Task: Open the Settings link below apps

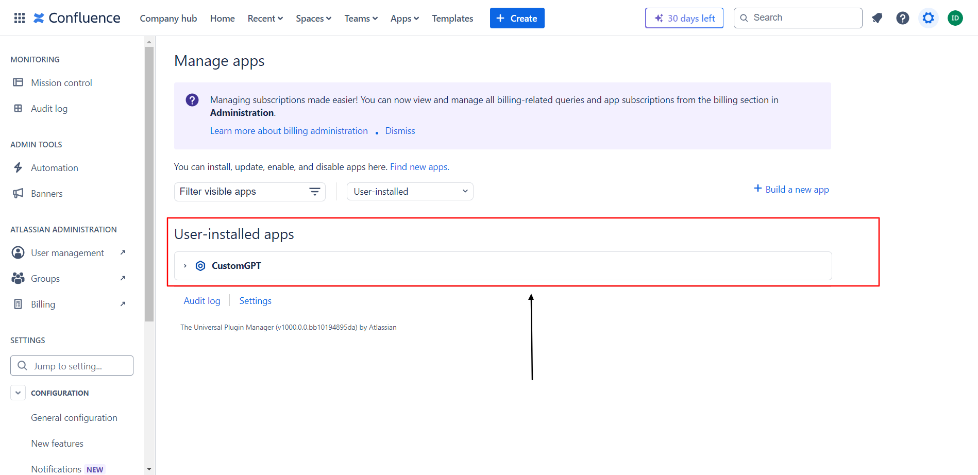Action: 256,301
